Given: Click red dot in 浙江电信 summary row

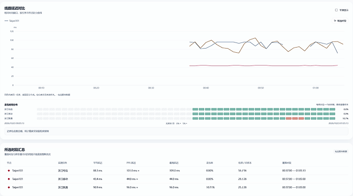Looking at the screenshot, I should click(9, 170).
